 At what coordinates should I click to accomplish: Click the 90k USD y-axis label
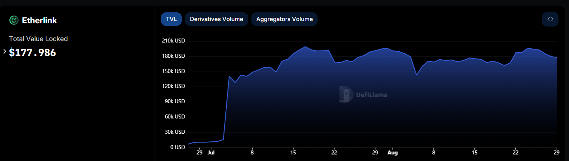174,102
